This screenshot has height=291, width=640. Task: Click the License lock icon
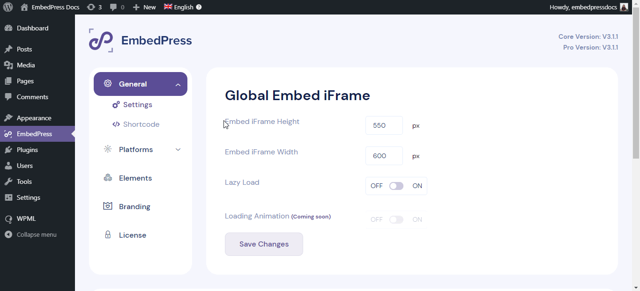pyautogui.click(x=108, y=234)
